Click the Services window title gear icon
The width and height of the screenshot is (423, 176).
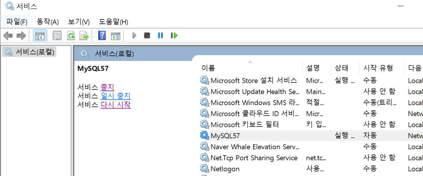coord(9,6)
